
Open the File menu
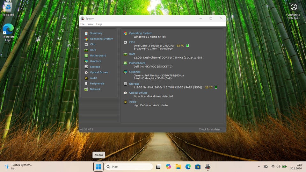tap(83, 24)
